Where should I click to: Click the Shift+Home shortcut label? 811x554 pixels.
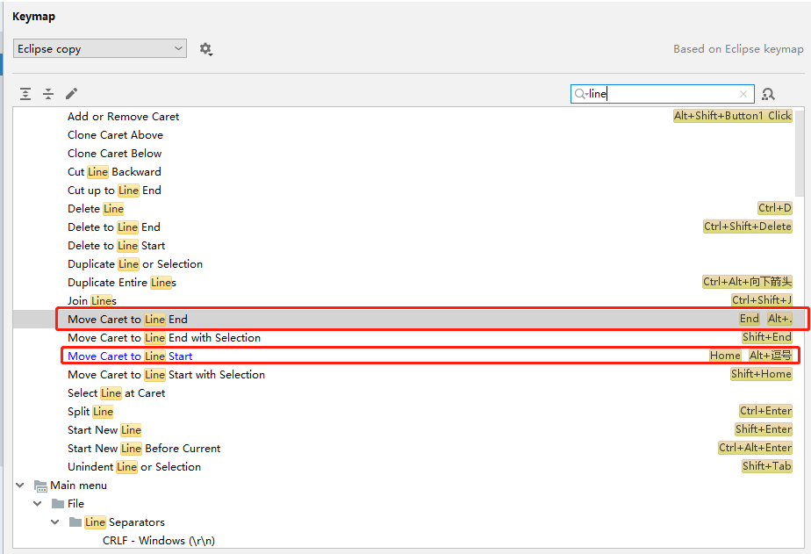(761, 374)
